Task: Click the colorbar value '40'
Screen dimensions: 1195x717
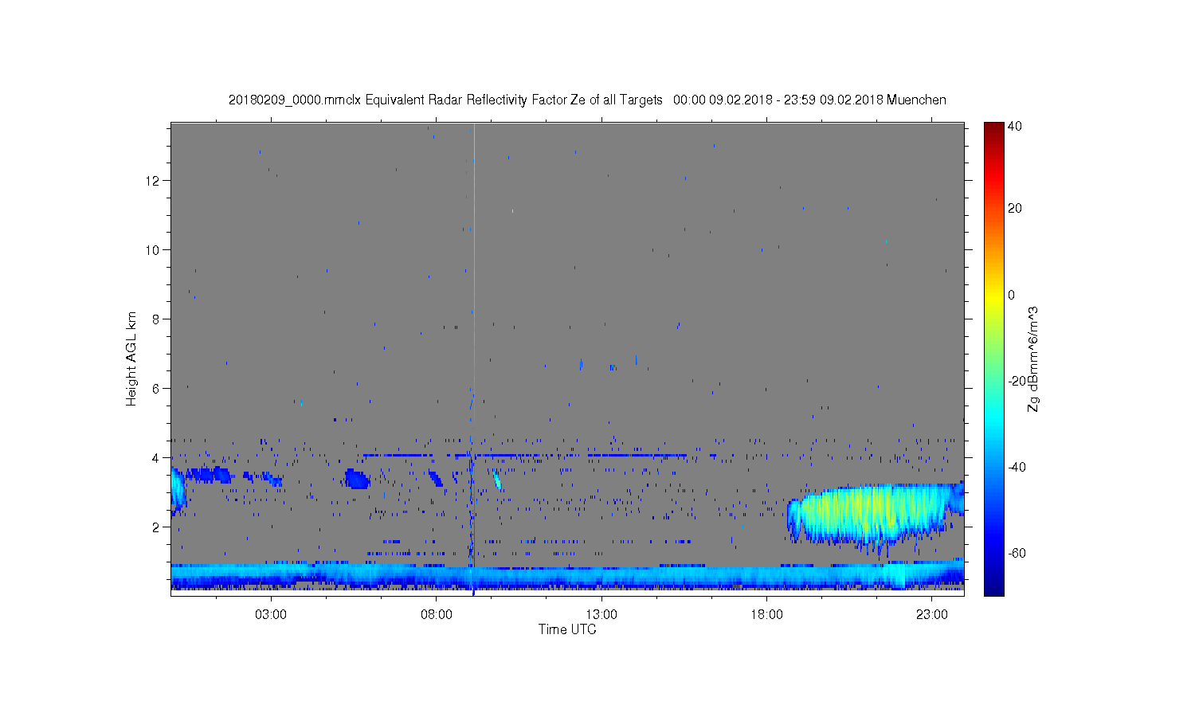Action: 1015,126
